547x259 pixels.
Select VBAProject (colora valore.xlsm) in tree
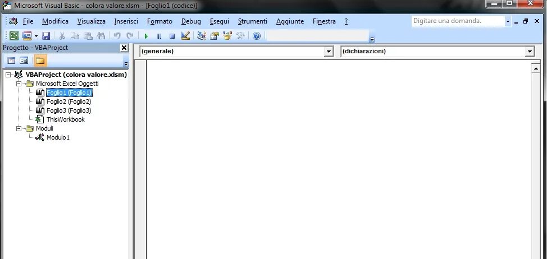76,75
